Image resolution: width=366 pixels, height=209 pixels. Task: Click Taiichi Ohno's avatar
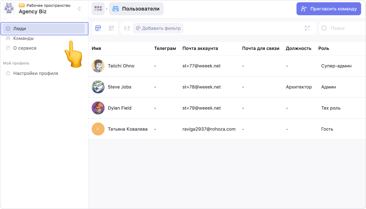(x=98, y=66)
